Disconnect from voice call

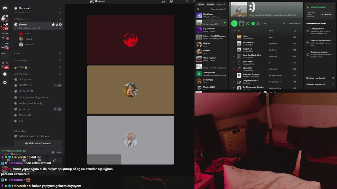point(59,153)
